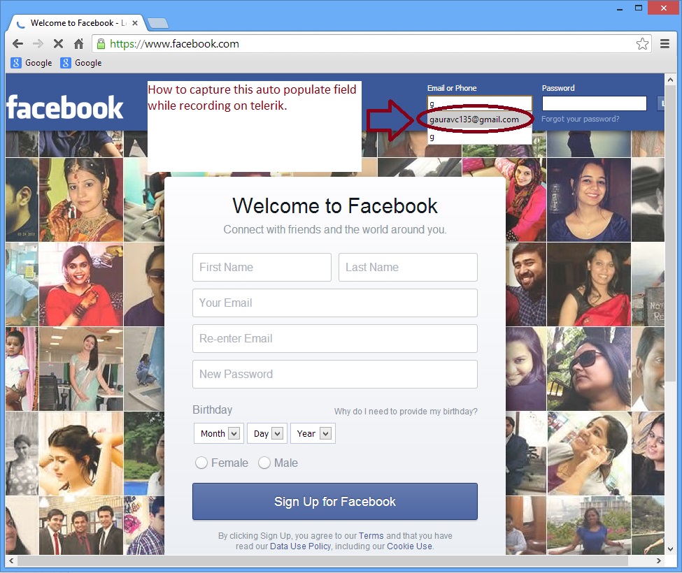The height and width of the screenshot is (573, 682).
Task: Select the Male radio button
Action: 264,463
